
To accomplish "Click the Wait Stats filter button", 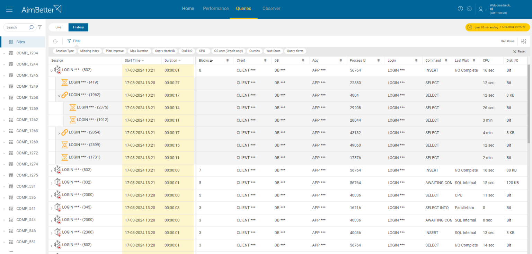I will pyautogui.click(x=273, y=51).
